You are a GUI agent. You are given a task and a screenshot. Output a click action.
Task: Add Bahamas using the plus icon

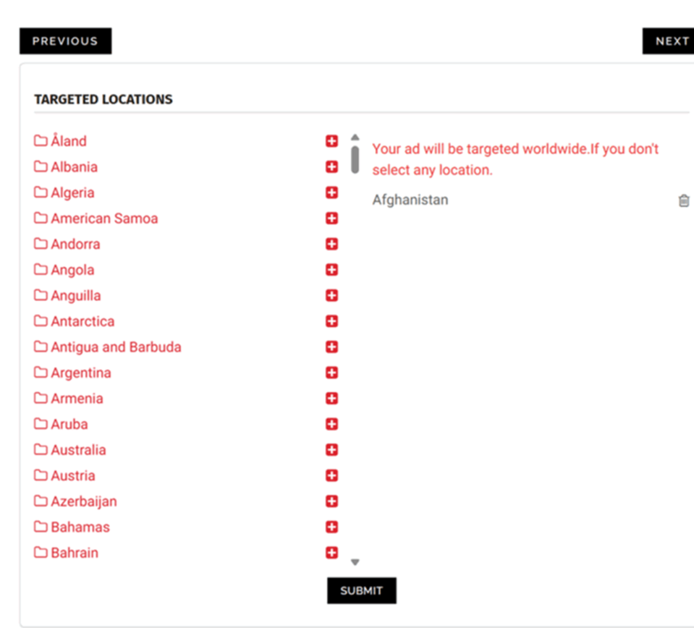point(331,527)
